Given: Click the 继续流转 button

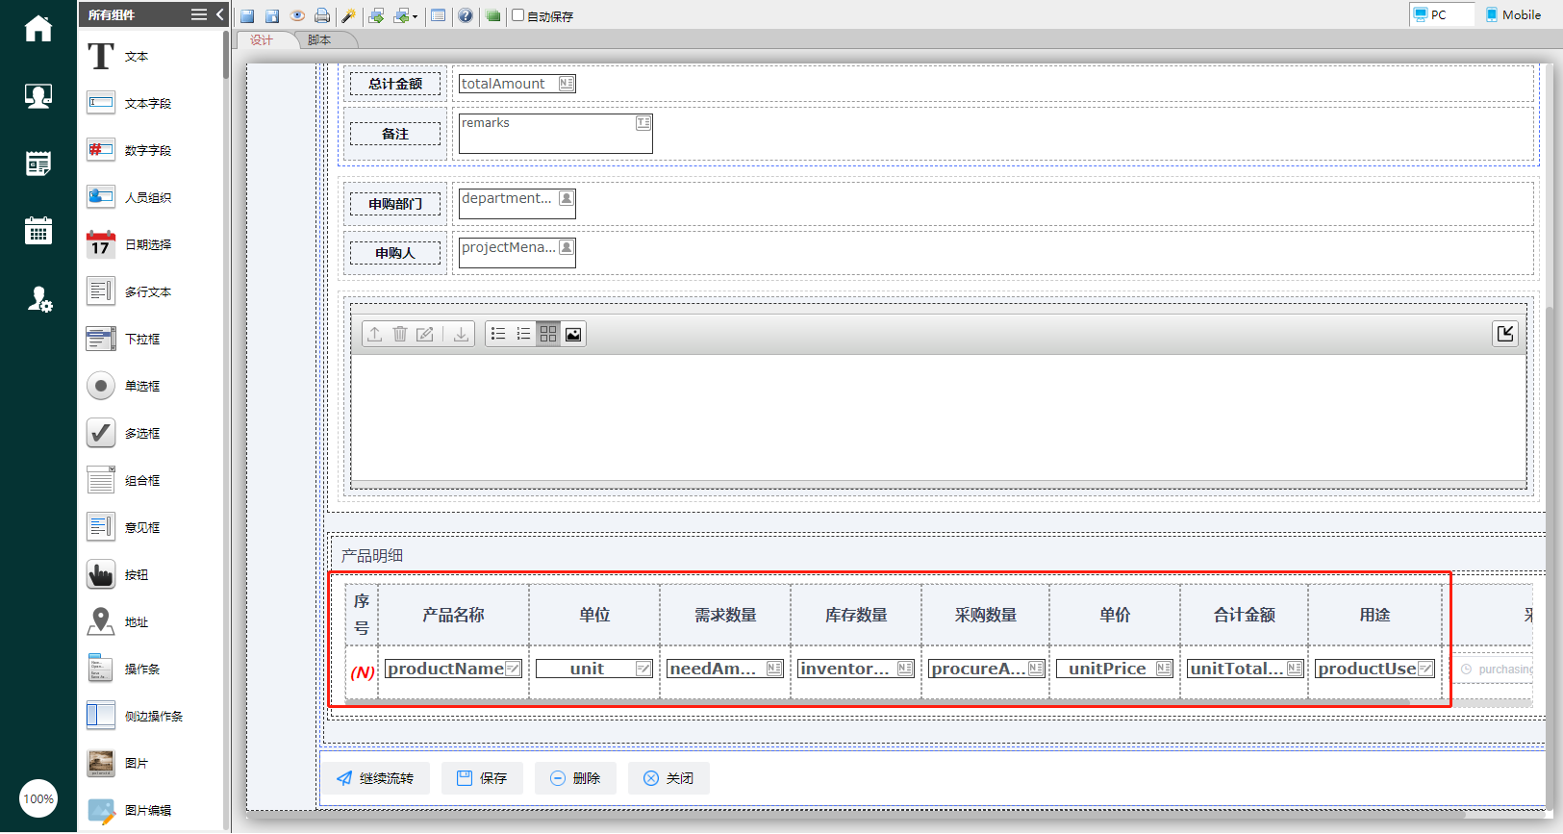Looking at the screenshot, I should tap(375, 778).
